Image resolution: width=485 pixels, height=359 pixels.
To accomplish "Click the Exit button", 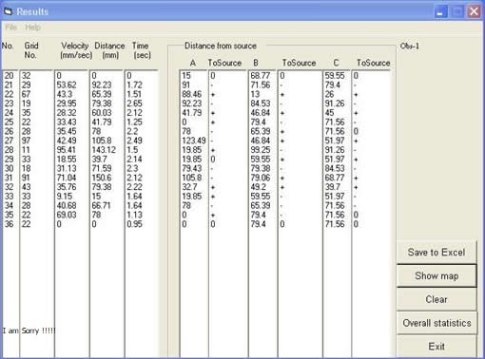I will pyautogui.click(x=436, y=347).
